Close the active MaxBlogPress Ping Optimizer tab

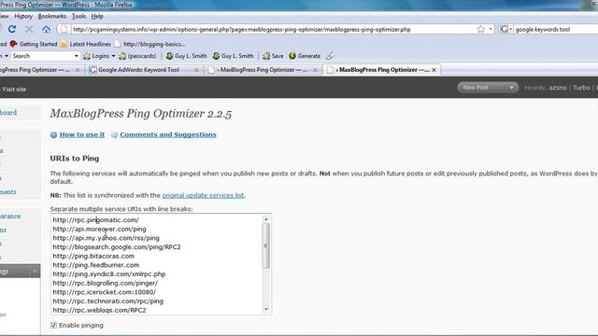[434, 70]
